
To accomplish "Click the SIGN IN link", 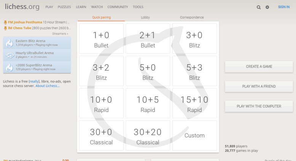I will pyautogui.click(x=284, y=7).
